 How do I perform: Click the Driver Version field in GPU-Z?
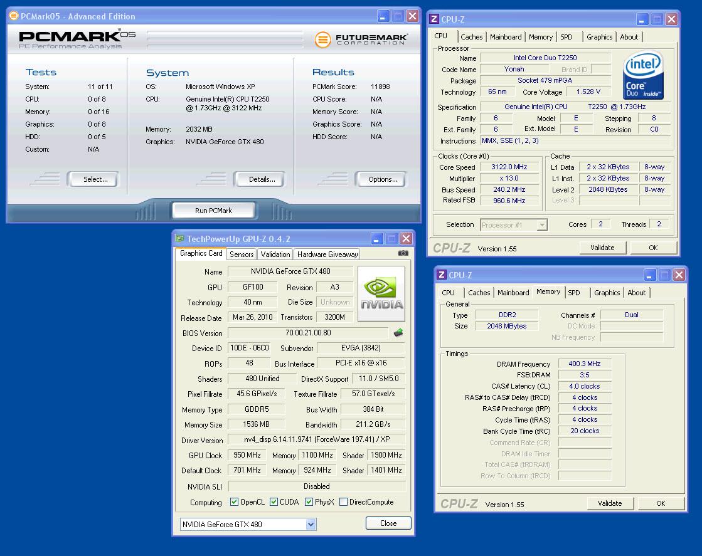[317, 439]
